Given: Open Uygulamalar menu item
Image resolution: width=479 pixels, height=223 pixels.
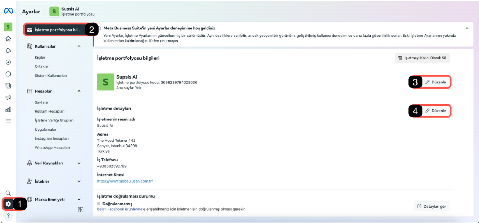Looking at the screenshot, I should [45, 130].
